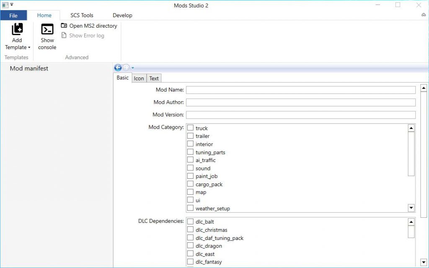Select the Add Template icon

tap(17, 29)
